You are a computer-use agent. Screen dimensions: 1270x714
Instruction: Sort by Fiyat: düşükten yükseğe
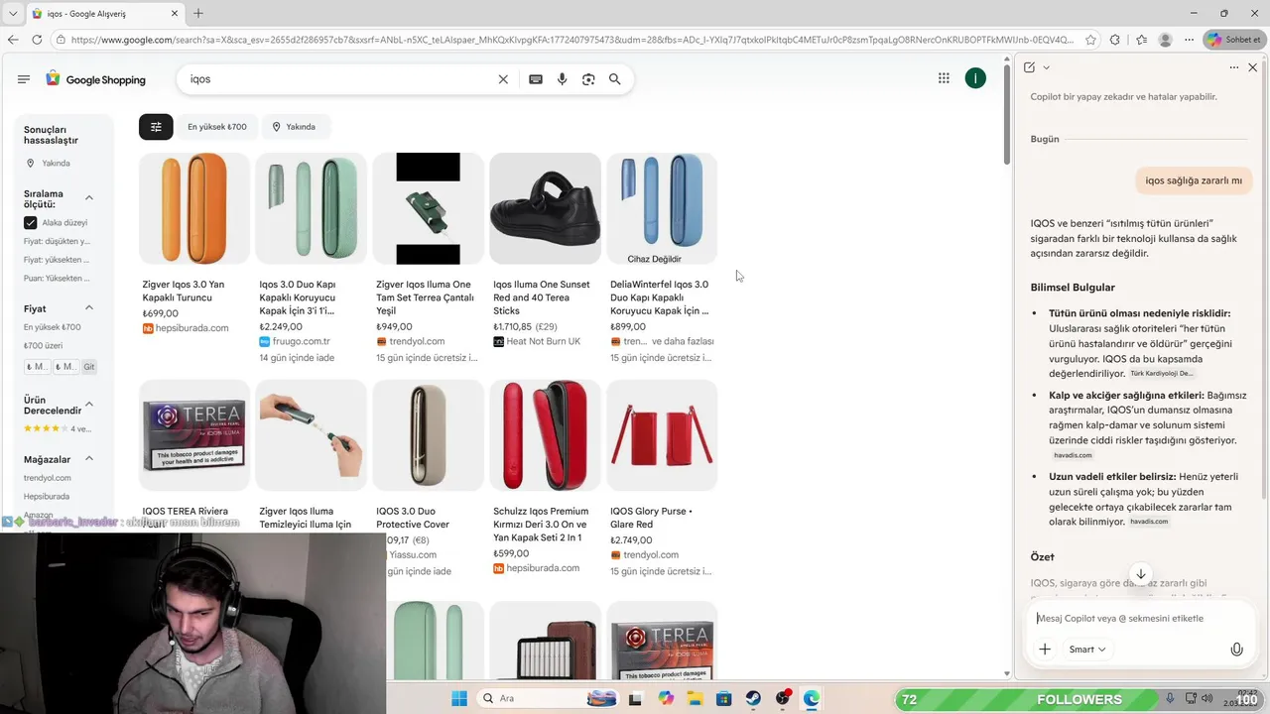(x=57, y=241)
